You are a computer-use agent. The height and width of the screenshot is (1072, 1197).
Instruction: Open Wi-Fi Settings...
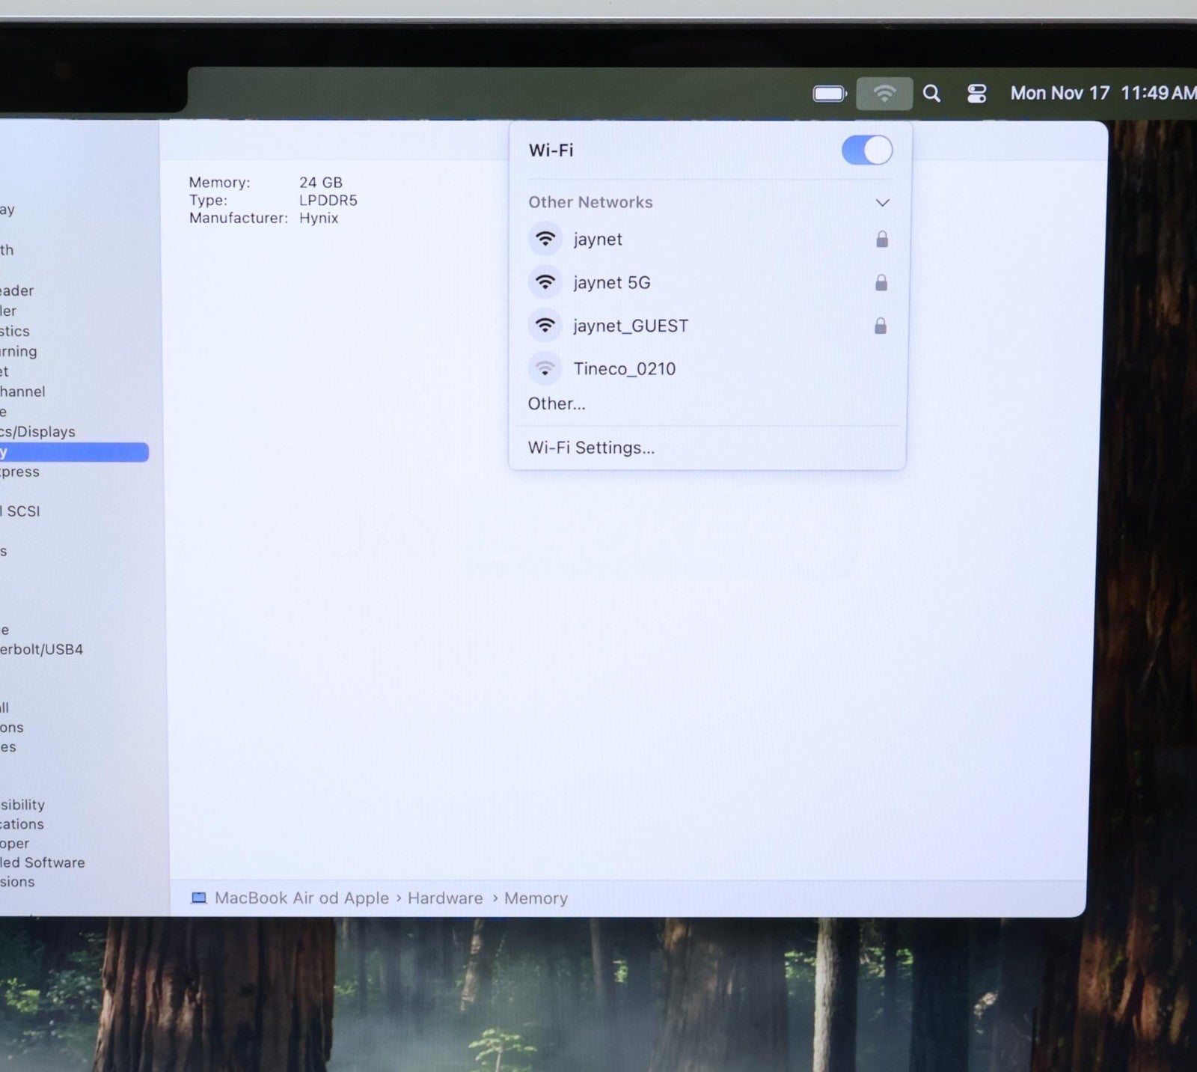(591, 448)
